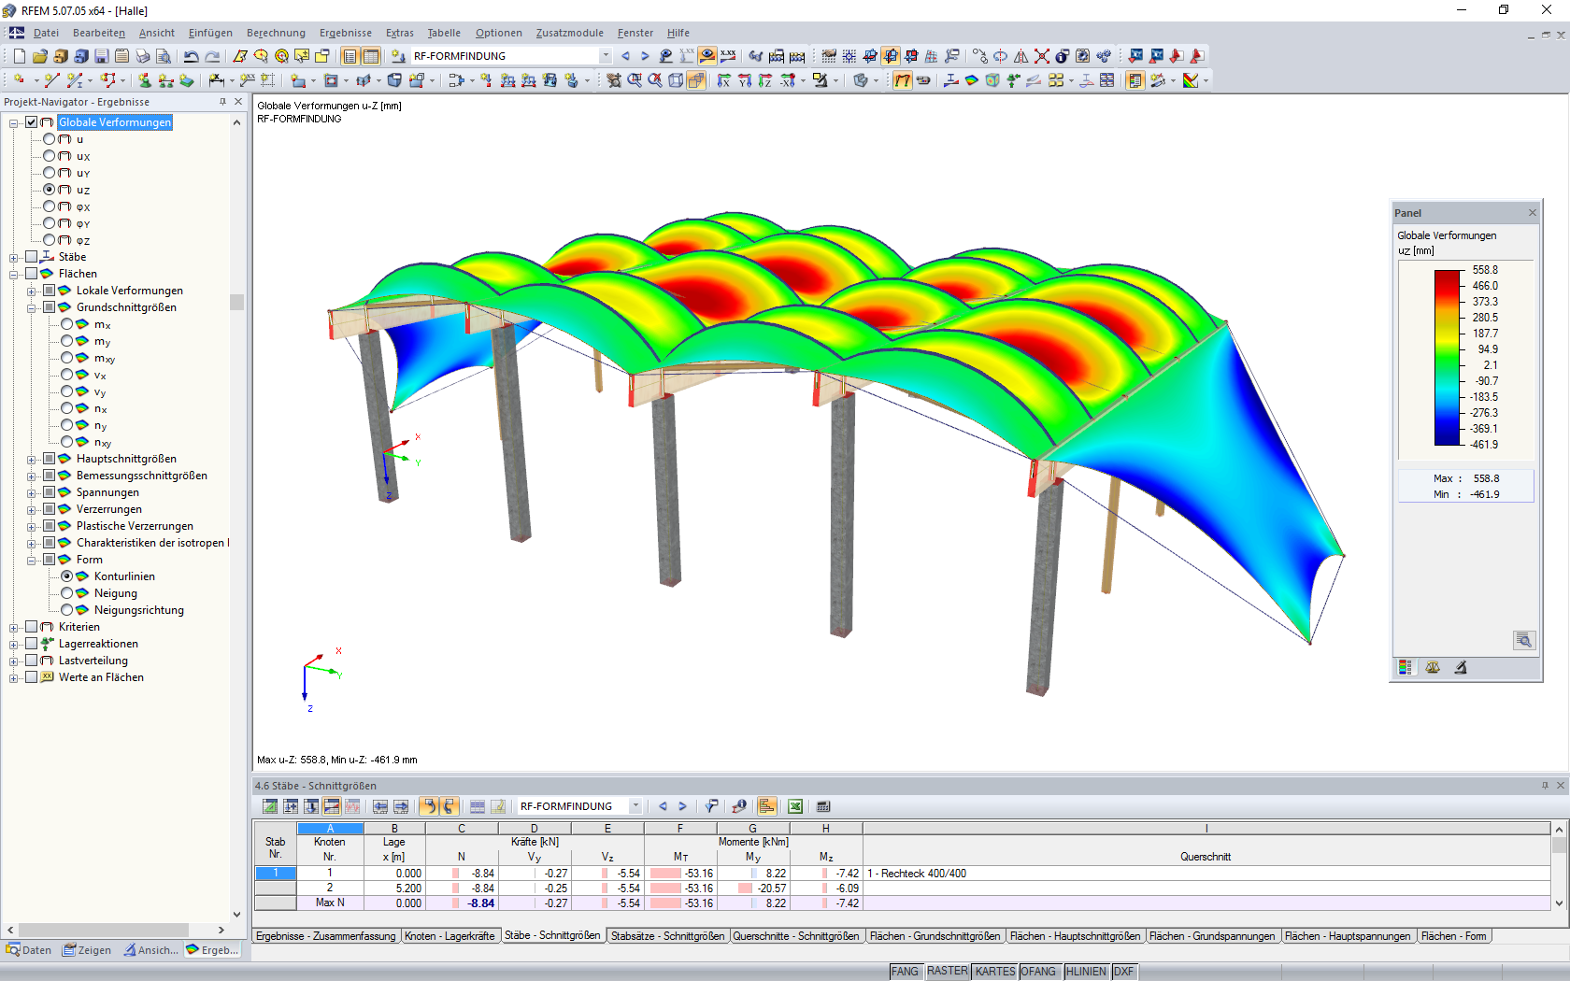This screenshot has height=981, width=1570.
Task: Select the φx rotation radio button
Action: (x=50, y=206)
